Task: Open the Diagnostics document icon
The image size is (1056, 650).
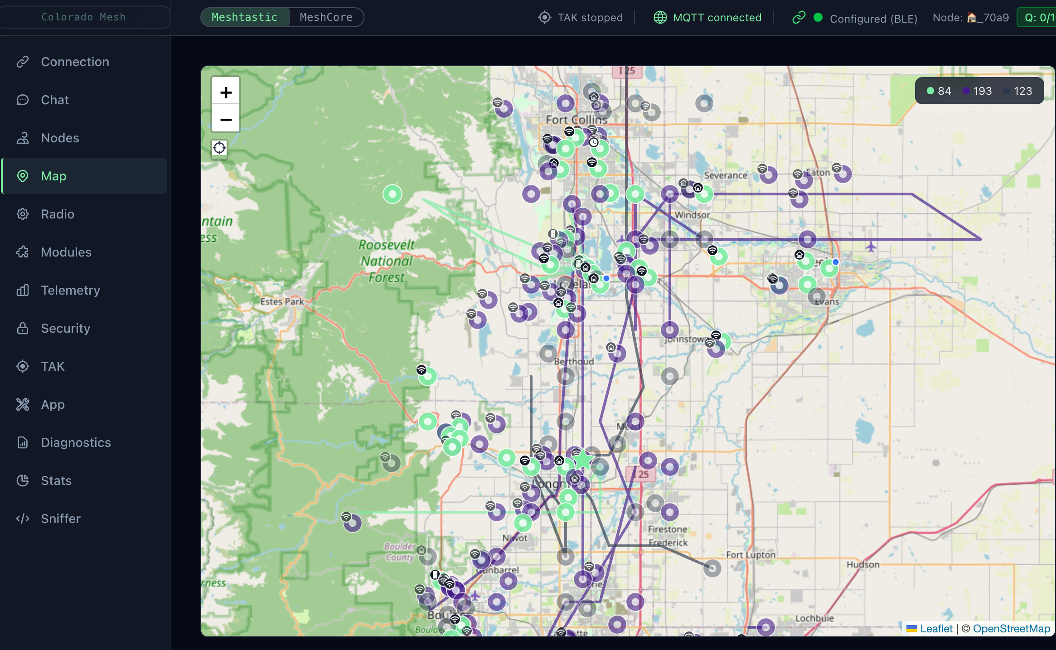Action: click(23, 442)
